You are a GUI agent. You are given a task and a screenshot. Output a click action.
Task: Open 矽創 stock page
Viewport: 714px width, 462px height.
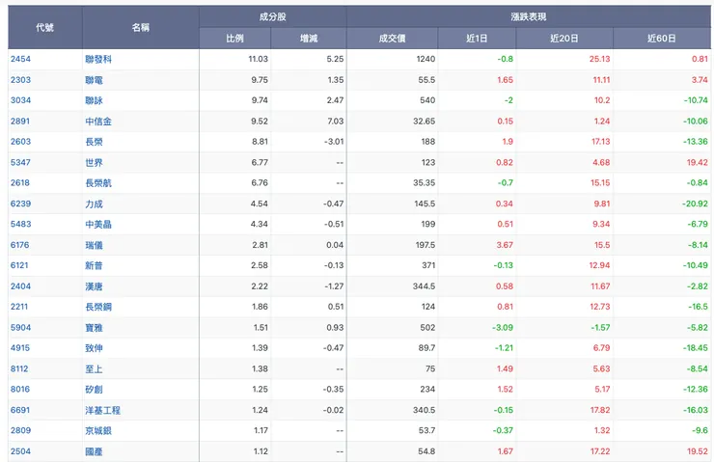94,390
